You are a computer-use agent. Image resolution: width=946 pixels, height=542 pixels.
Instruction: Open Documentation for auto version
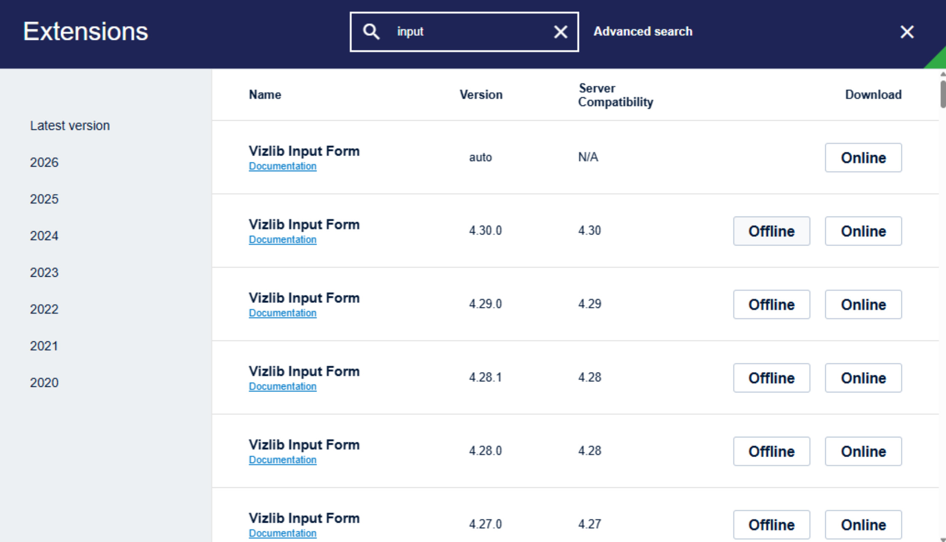[283, 166]
